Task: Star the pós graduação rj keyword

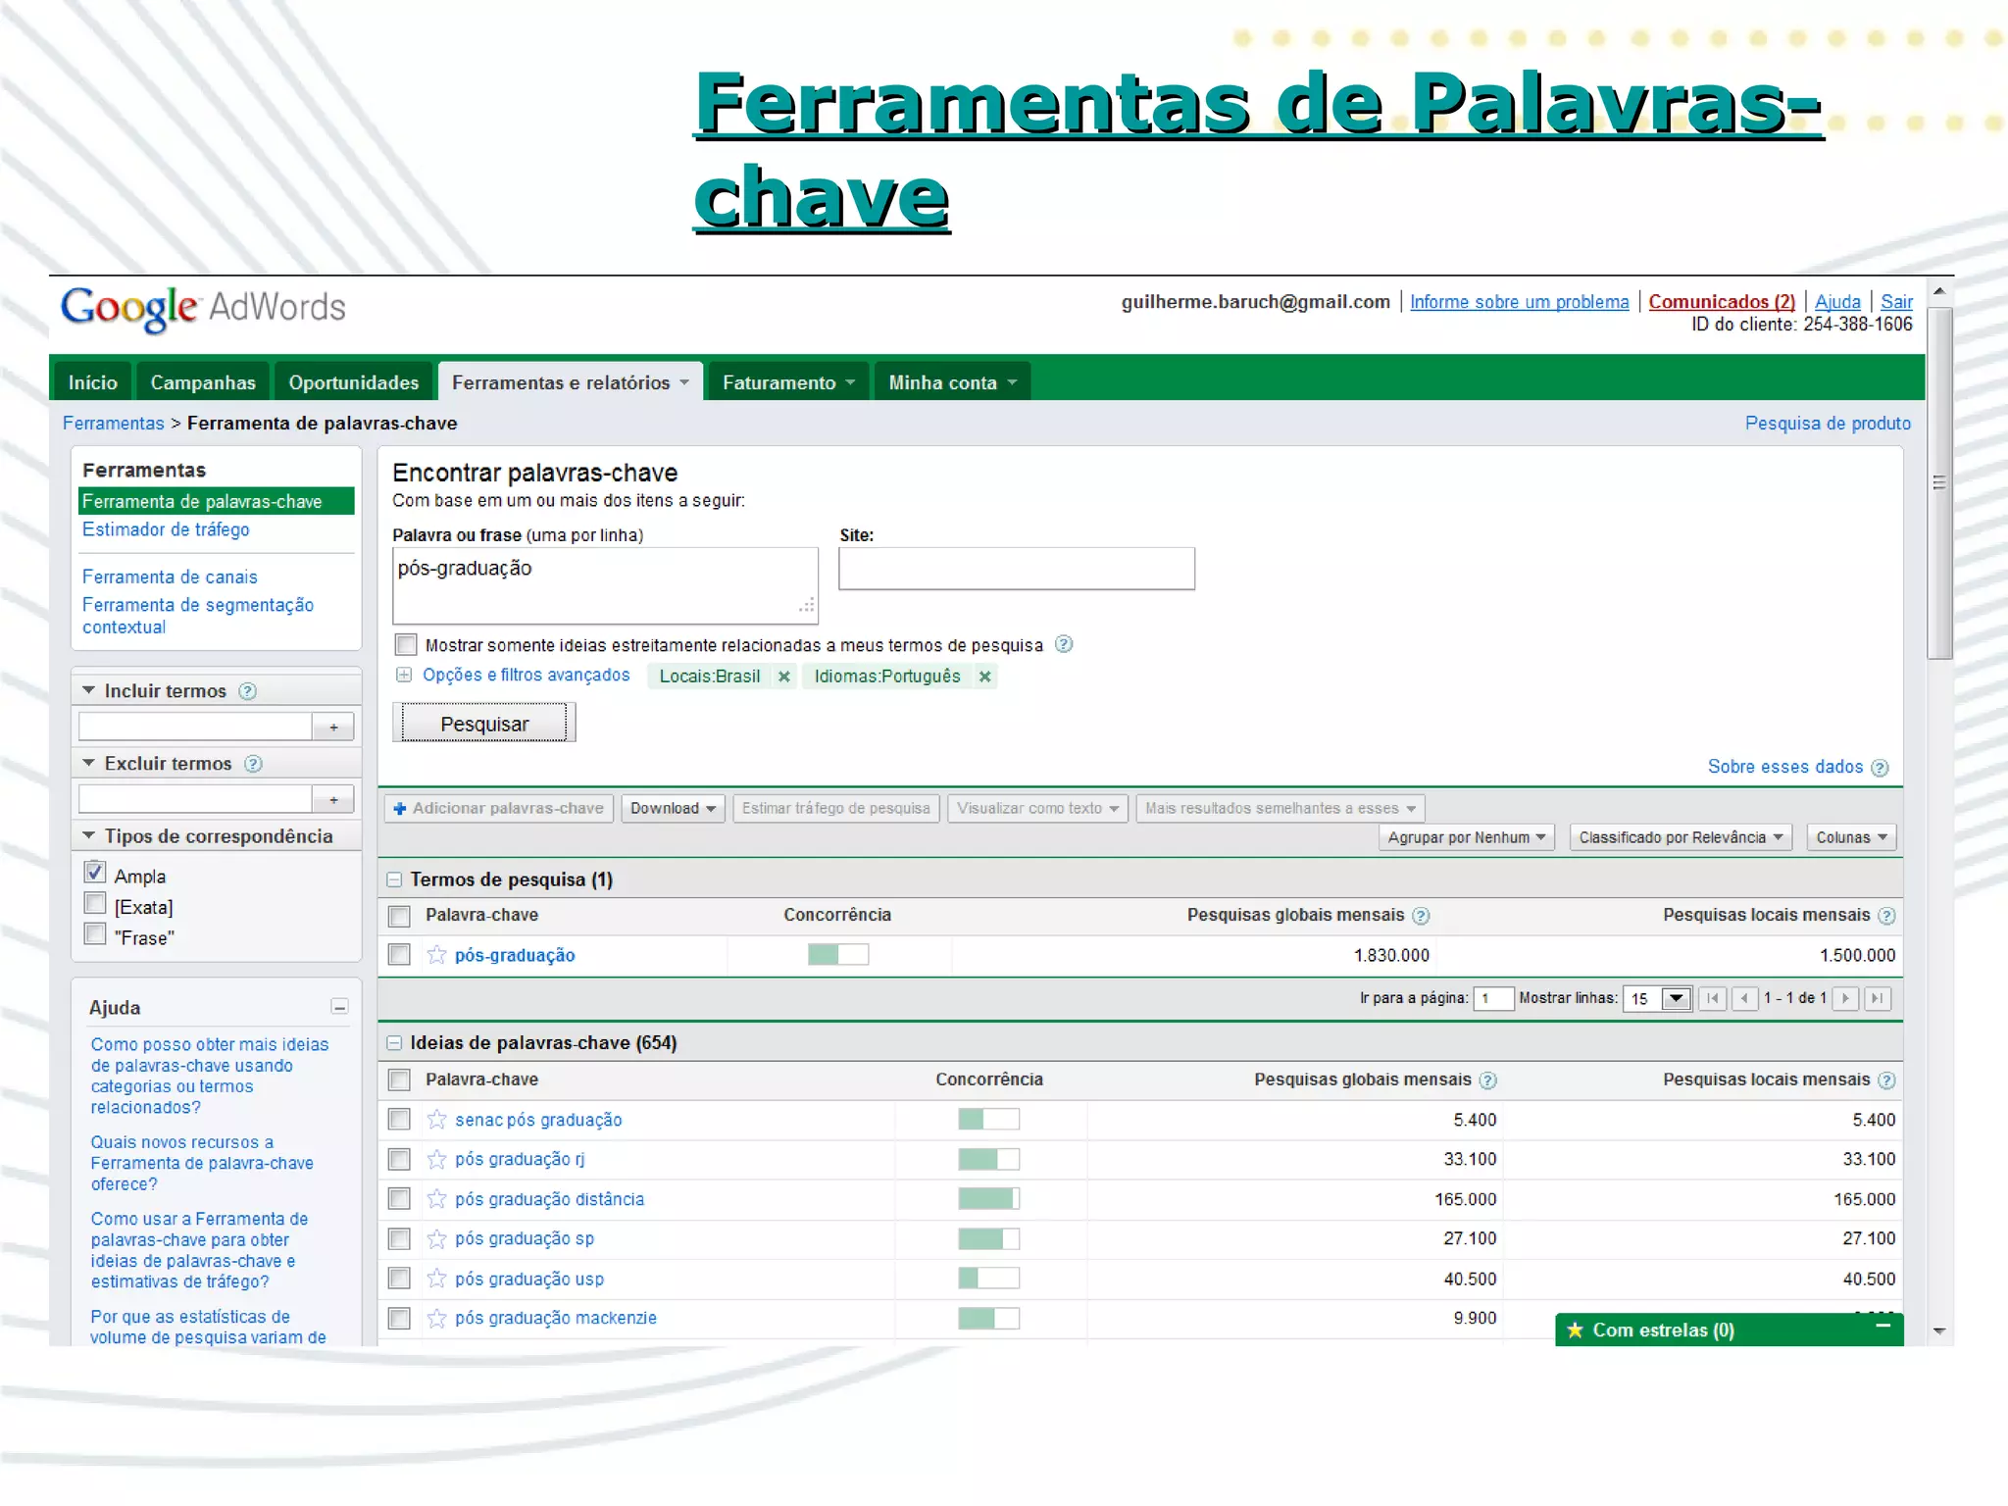Action: tap(436, 1159)
